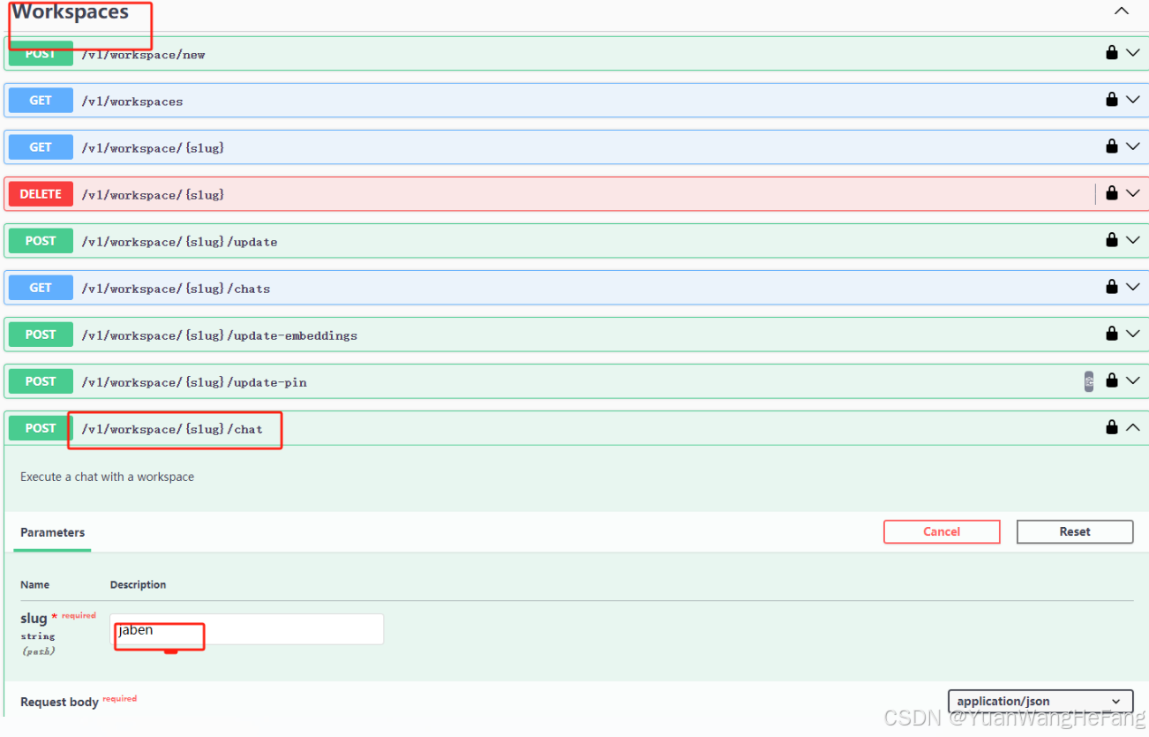Click the lock icon on the DELETE /v1/workspace/{slug} row
The height and width of the screenshot is (737, 1149).
coord(1112,193)
